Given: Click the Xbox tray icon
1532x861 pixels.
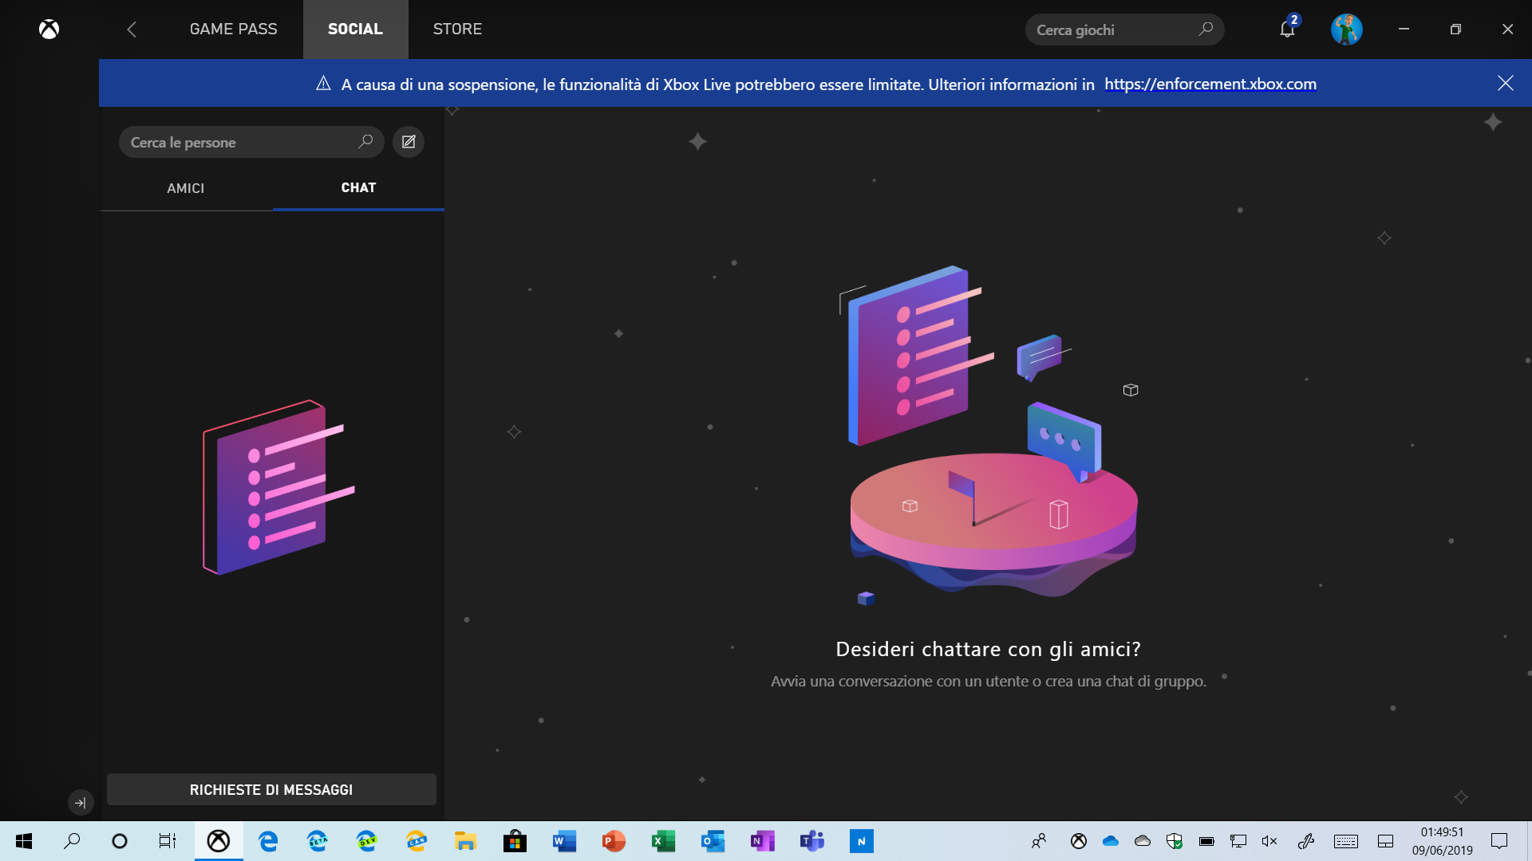Looking at the screenshot, I should (x=1079, y=841).
